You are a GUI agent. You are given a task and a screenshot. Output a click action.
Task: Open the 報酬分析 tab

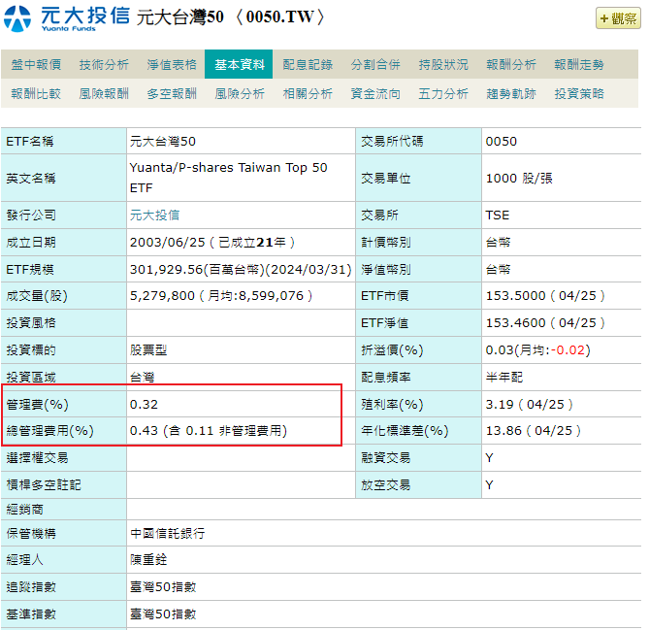(x=511, y=65)
